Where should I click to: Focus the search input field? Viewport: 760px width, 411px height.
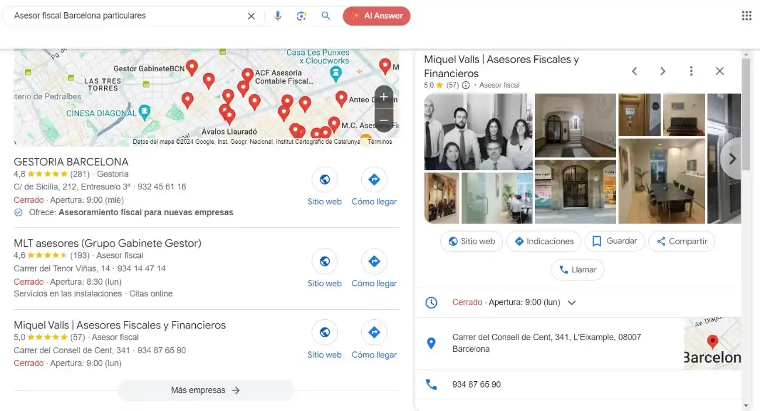click(129, 16)
